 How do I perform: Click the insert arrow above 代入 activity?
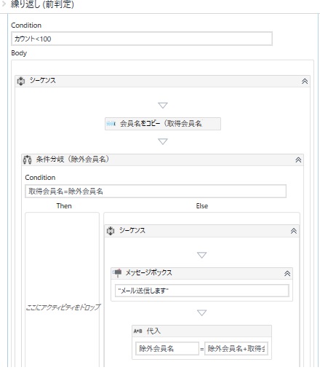pos(201,312)
